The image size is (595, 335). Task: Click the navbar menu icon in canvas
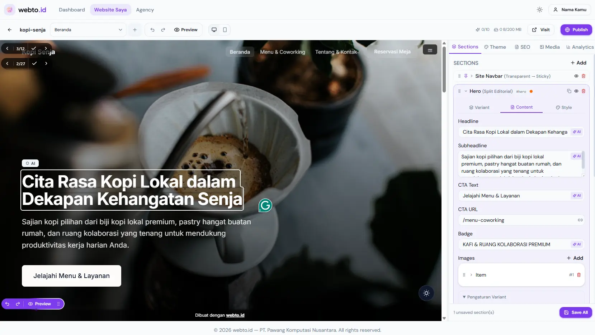(430, 50)
